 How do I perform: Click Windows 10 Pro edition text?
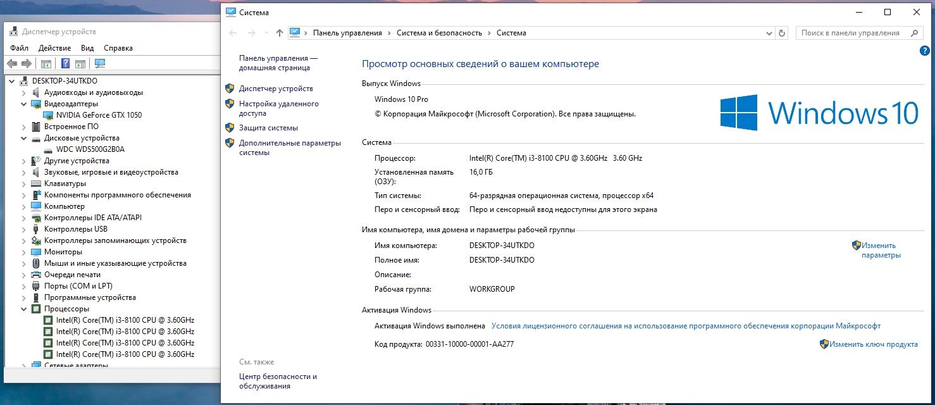(401, 99)
